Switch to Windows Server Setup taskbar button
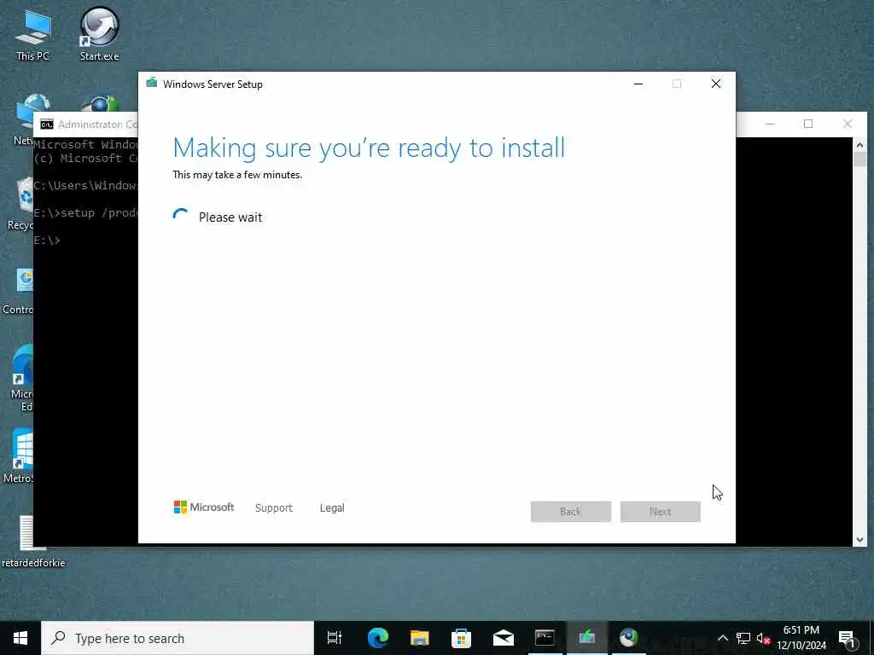Image resolution: width=874 pixels, height=655 pixels. [587, 638]
